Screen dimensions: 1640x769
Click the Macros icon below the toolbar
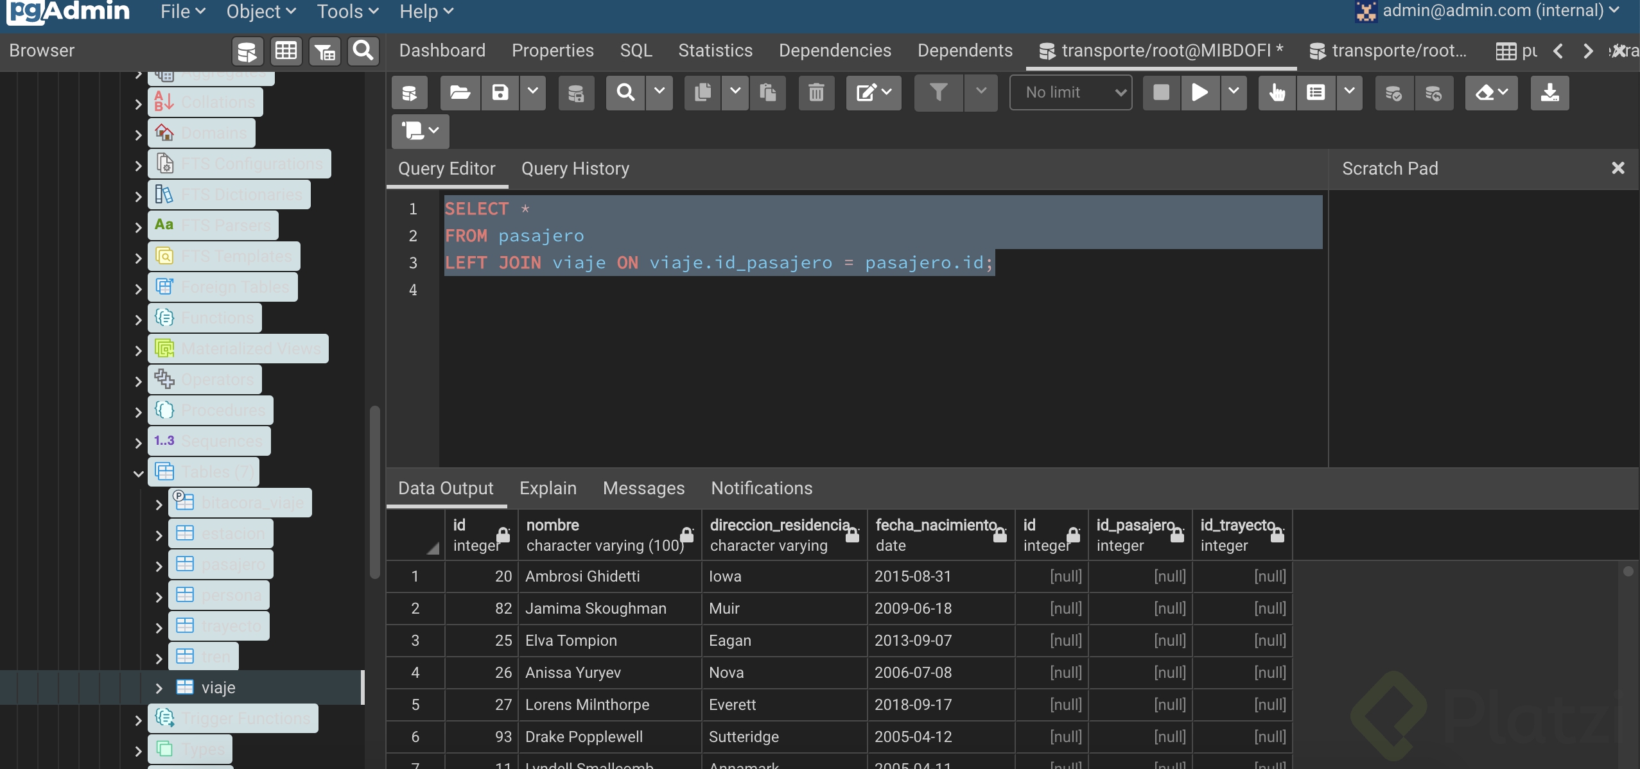tap(420, 131)
